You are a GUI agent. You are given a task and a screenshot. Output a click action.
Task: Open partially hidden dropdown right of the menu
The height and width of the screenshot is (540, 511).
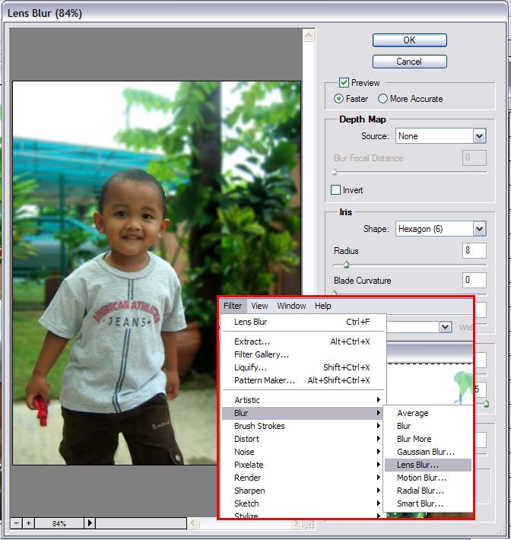446,327
